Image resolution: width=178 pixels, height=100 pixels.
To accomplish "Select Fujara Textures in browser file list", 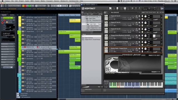I will 89,38.
